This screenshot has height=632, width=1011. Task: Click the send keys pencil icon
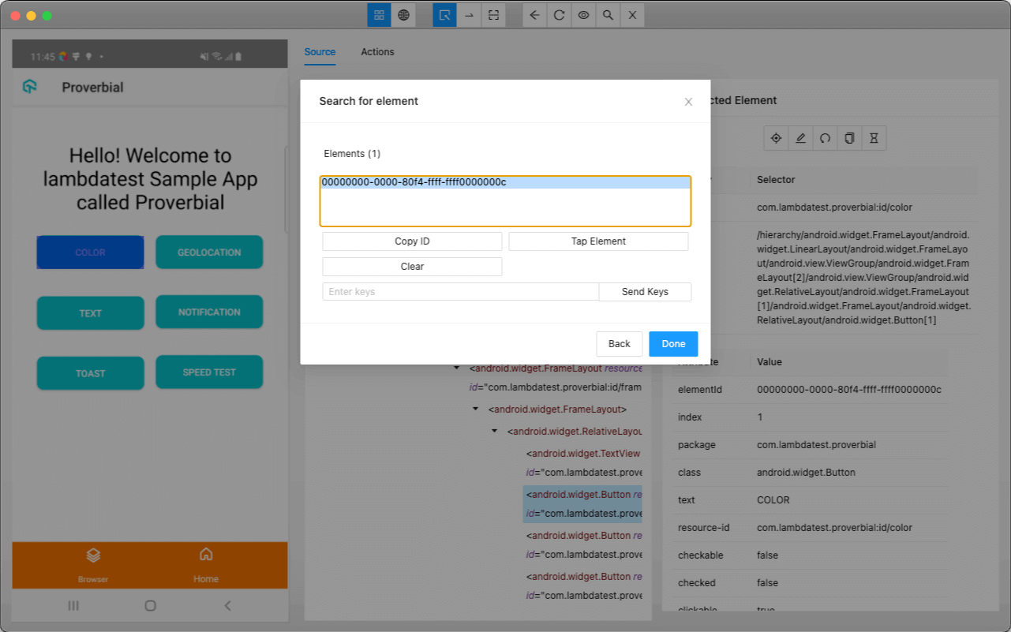(x=800, y=138)
